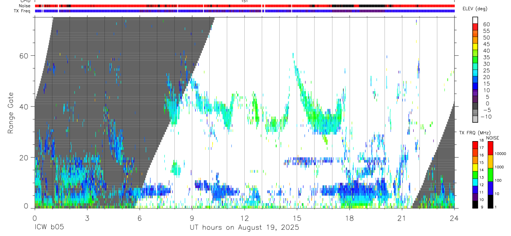
Task: Click the '9' tick label on the UT hours axis
Action: (x=192, y=218)
